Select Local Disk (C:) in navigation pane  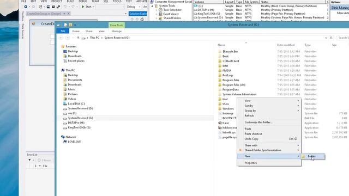pyautogui.click(x=76, y=103)
